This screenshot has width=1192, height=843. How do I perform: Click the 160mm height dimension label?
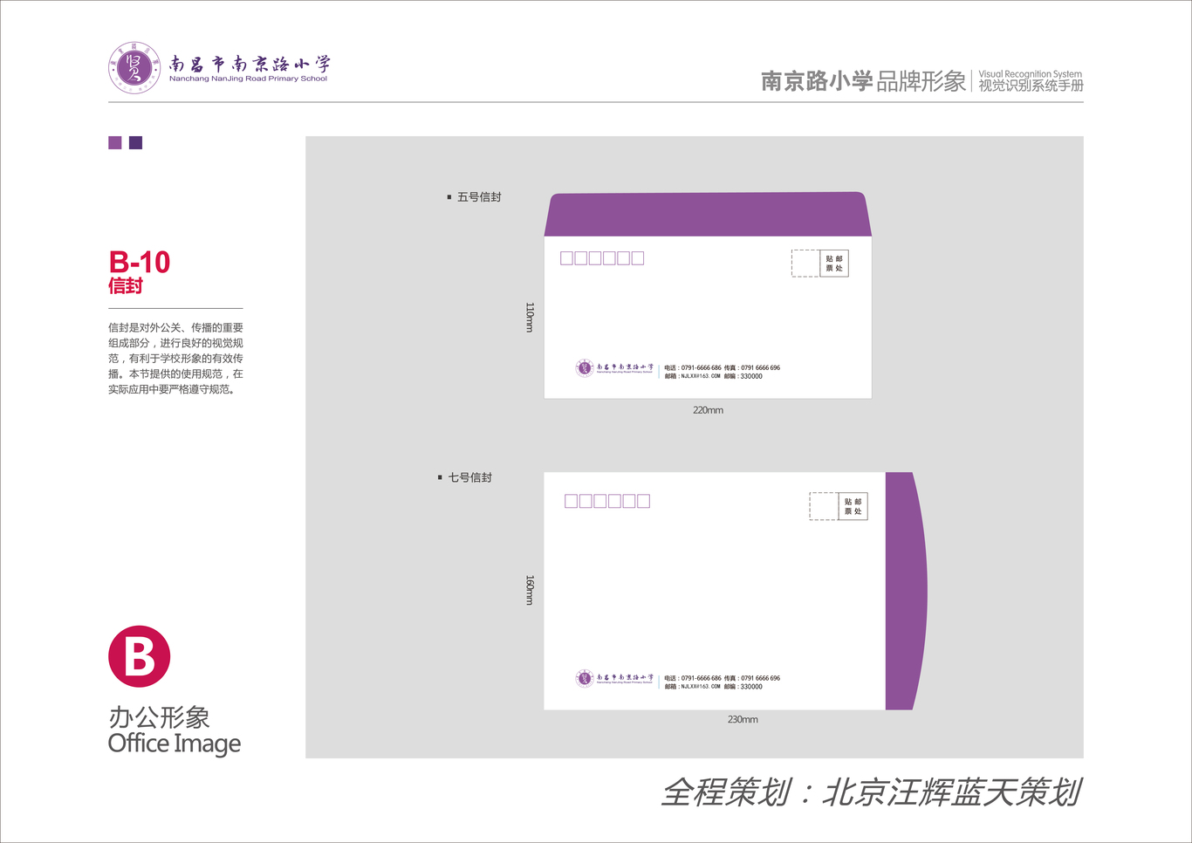click(x=529, y=590)
